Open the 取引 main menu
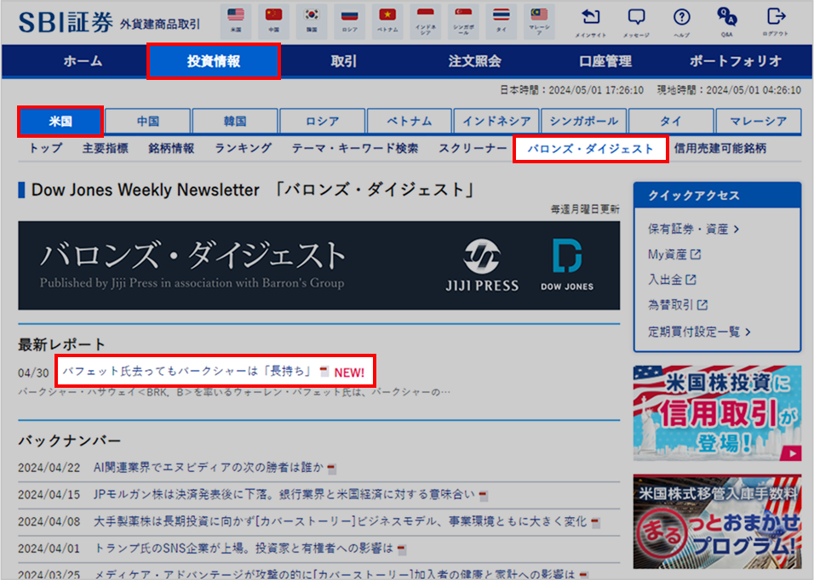 (344, 61)
